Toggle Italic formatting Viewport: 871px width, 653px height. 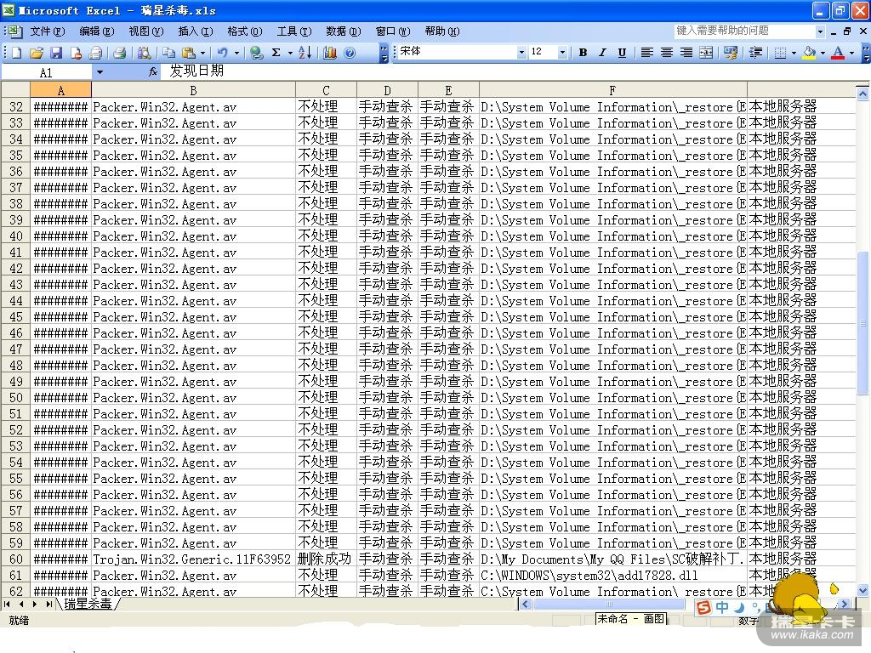click(x=602, y=53)
